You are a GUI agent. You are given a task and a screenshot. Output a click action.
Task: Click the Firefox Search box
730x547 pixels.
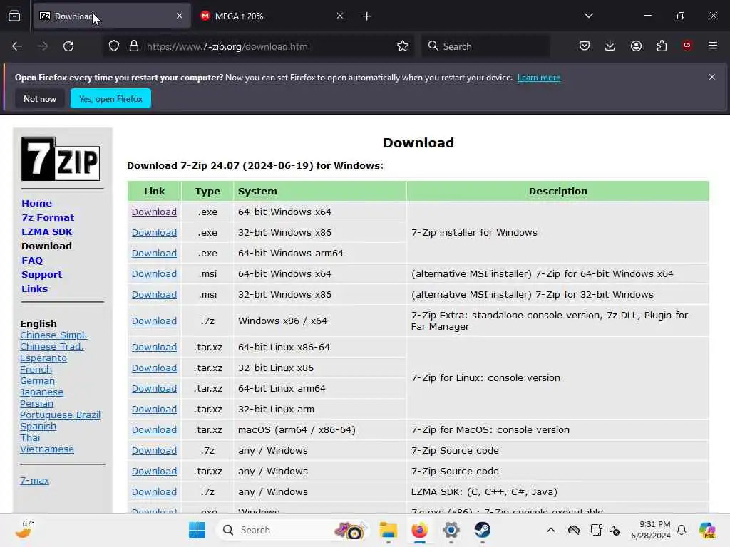pyautogui.click(x=485, y=46)
